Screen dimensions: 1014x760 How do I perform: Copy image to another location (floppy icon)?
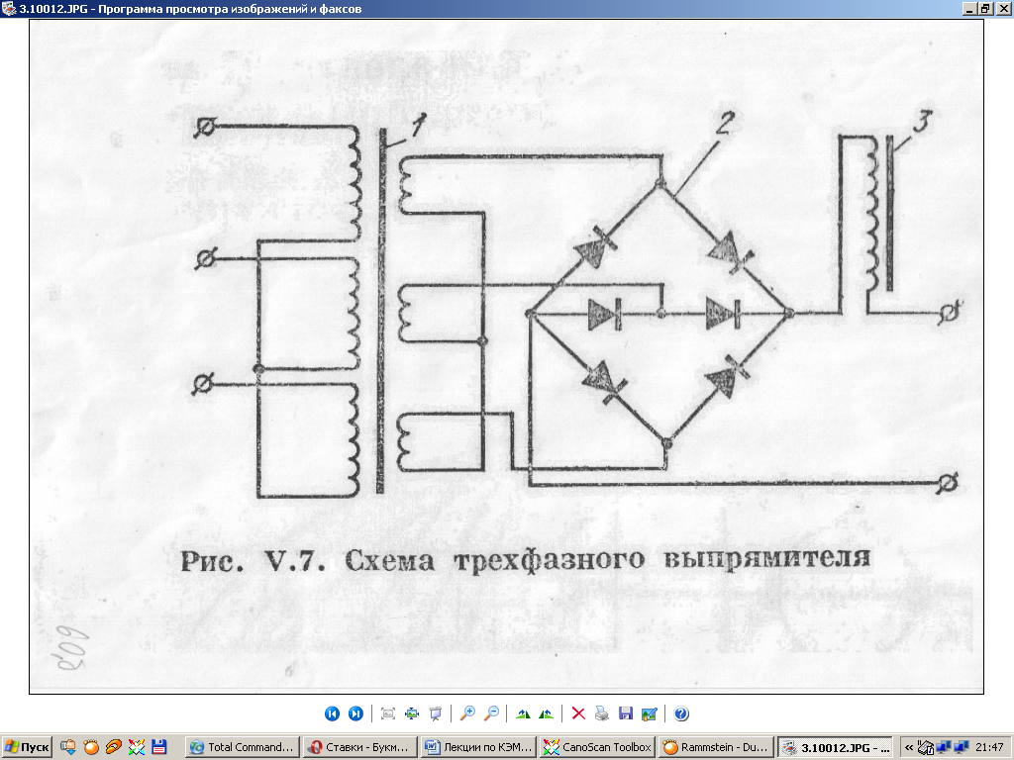(626, 713)
